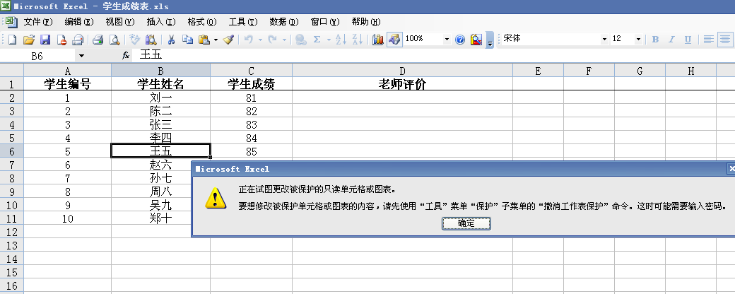Screen dimensions: 735x294
Task: Open the 视图 menu
Action: point(120,22)
